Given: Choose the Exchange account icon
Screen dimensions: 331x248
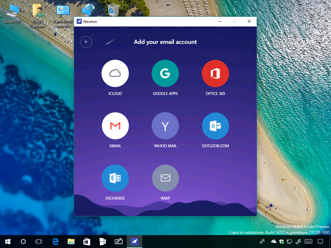Looking at the screenshot, I should pos(115,178).
